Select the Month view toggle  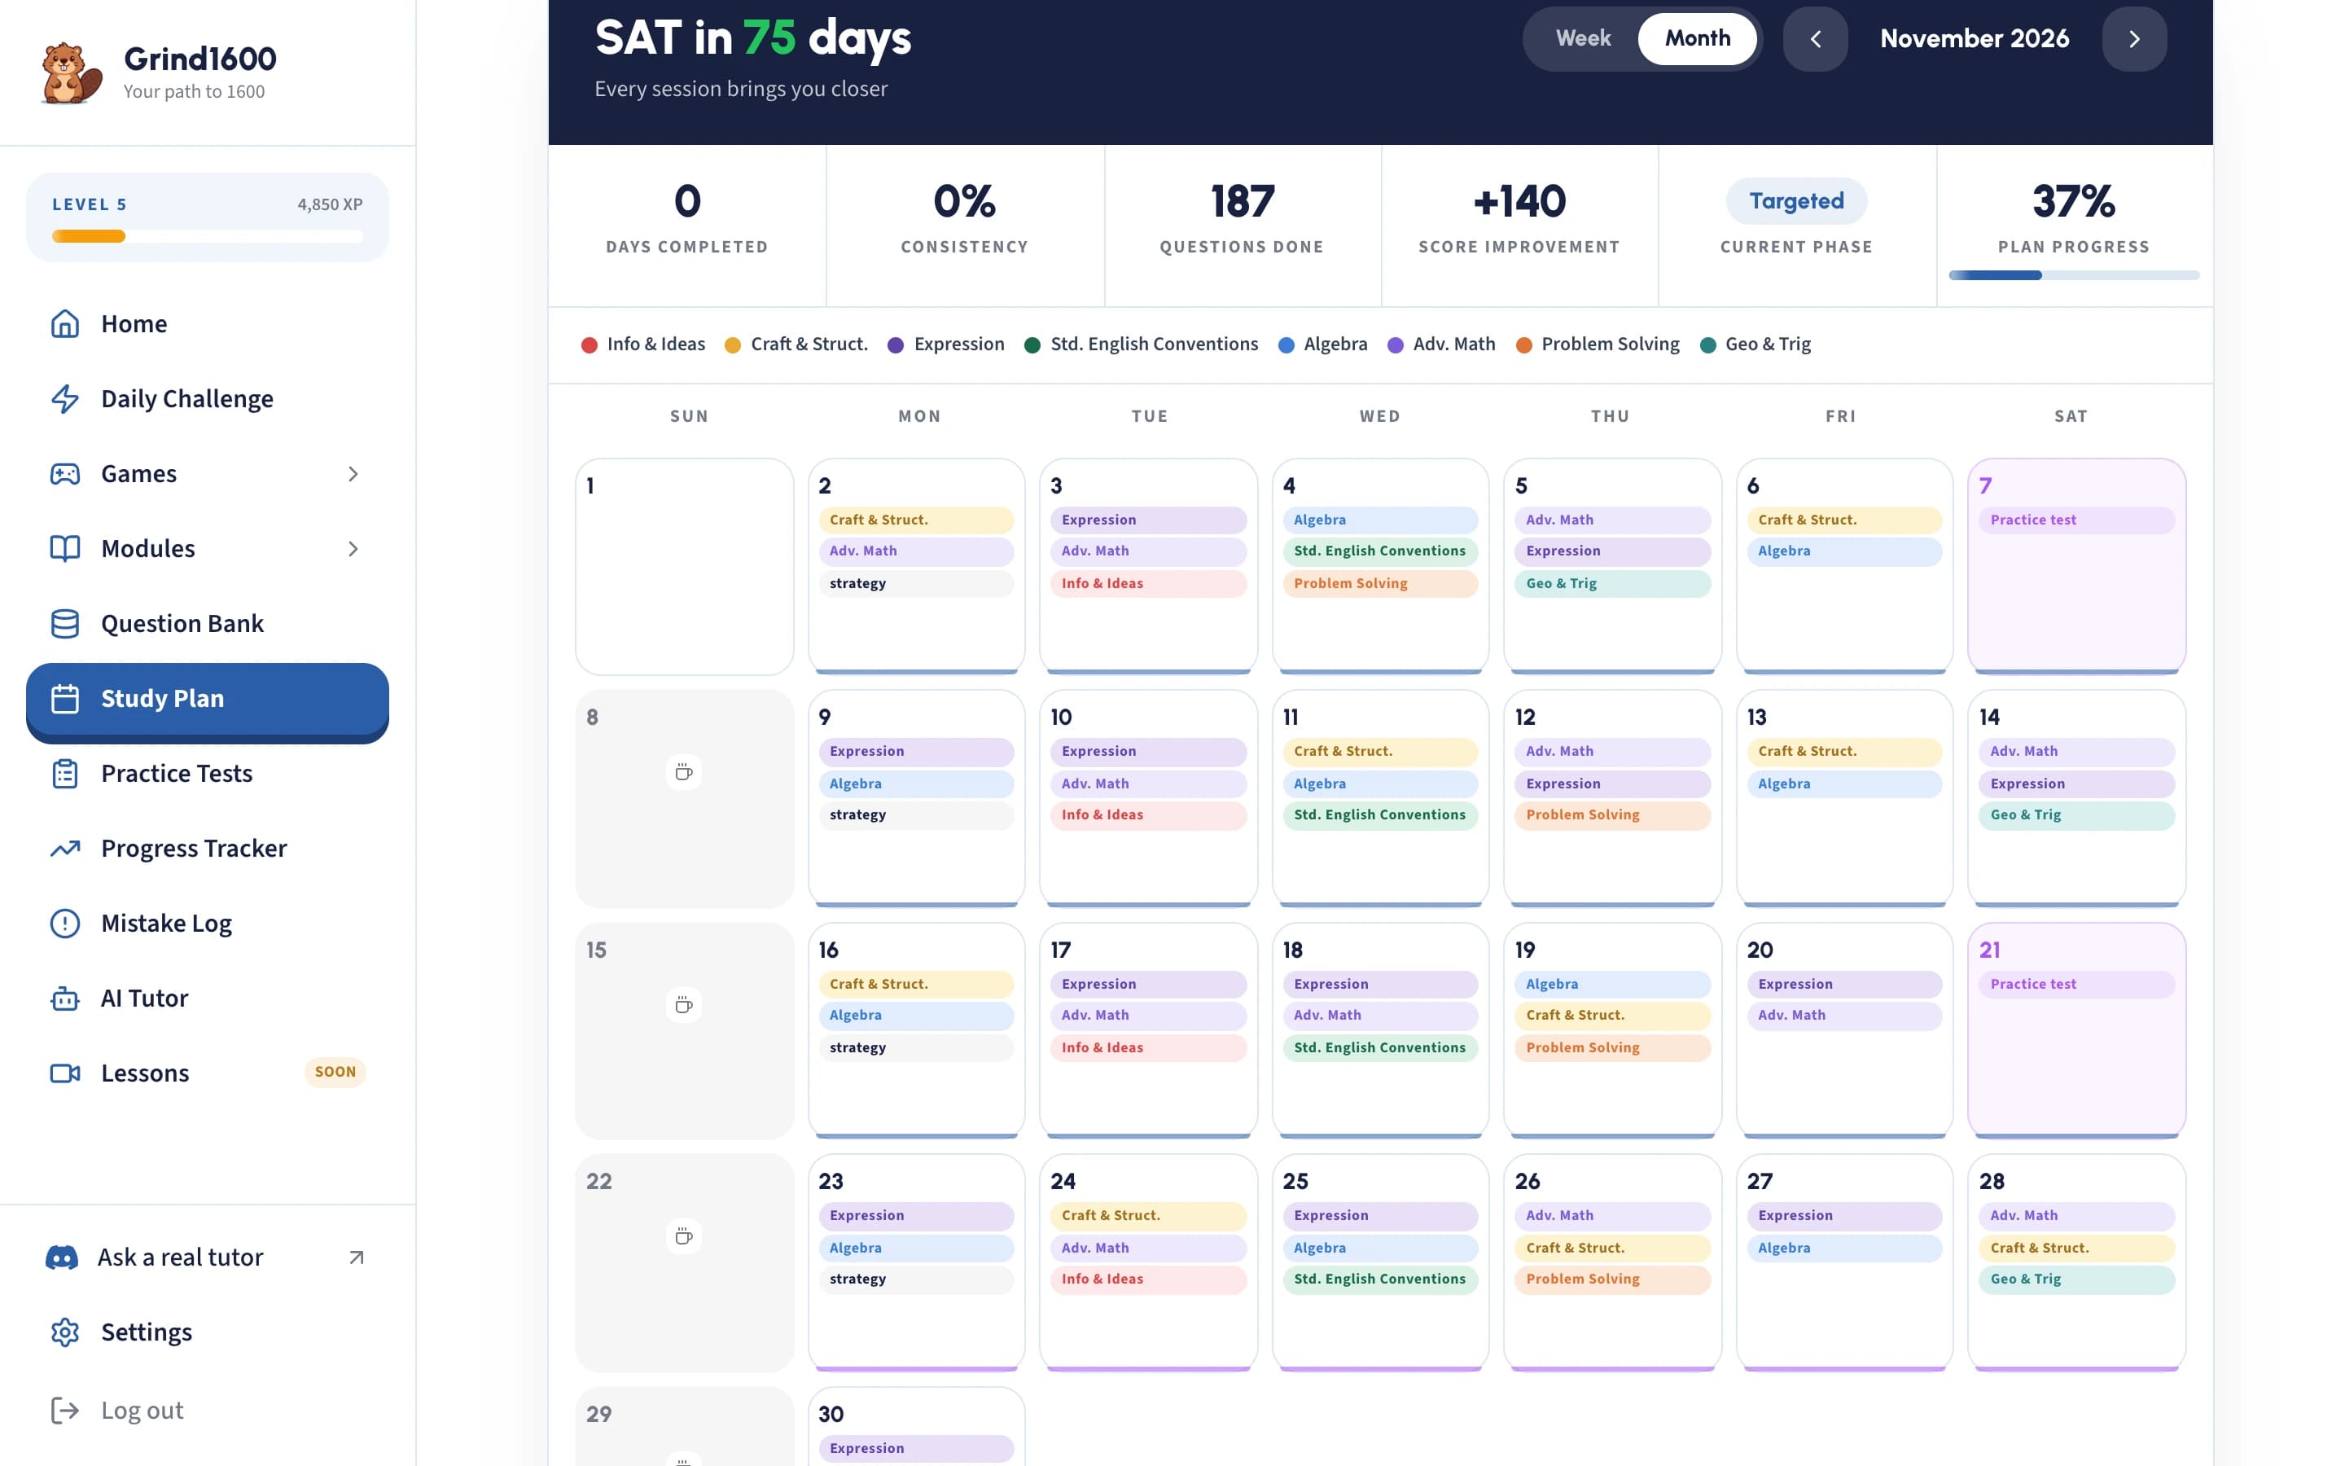(x=1697, y=37)
